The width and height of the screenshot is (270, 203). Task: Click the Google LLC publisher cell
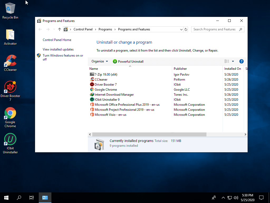coord(182,89)
